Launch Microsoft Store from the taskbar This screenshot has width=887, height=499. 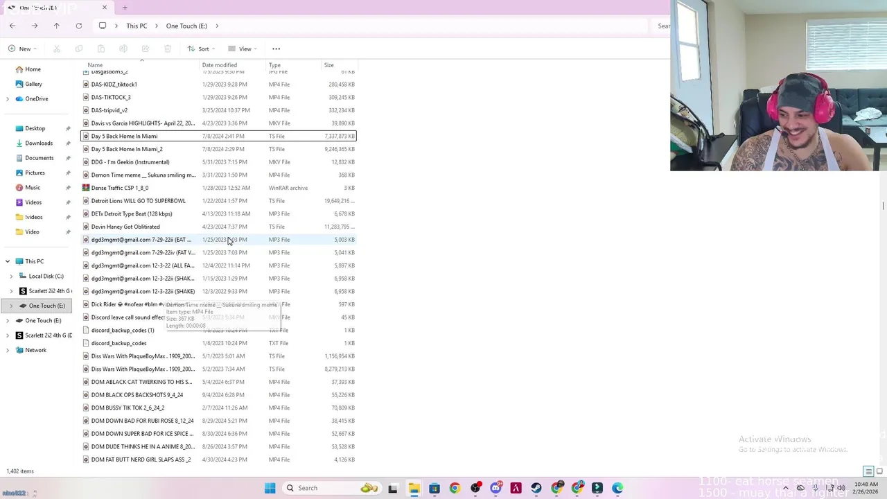[434, 488]
